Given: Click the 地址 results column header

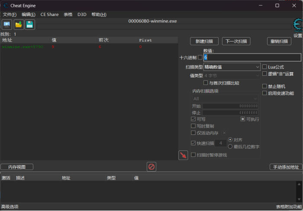Looking at the screenshot, I should (x=25, y=40).
